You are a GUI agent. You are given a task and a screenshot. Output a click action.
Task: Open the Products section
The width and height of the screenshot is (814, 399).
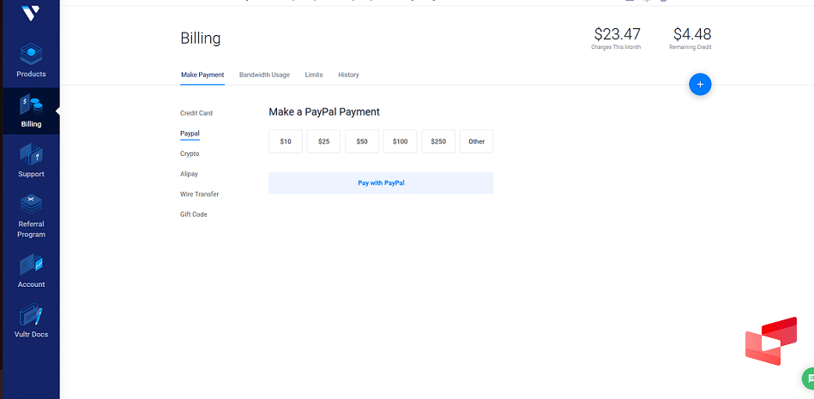pos(31,60)
